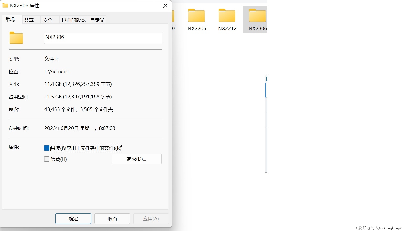Image resolution: width=403 pixels, height=231 pixels.
Task: Click the size on disk value 11.5 GB
Action: (78, 97)
